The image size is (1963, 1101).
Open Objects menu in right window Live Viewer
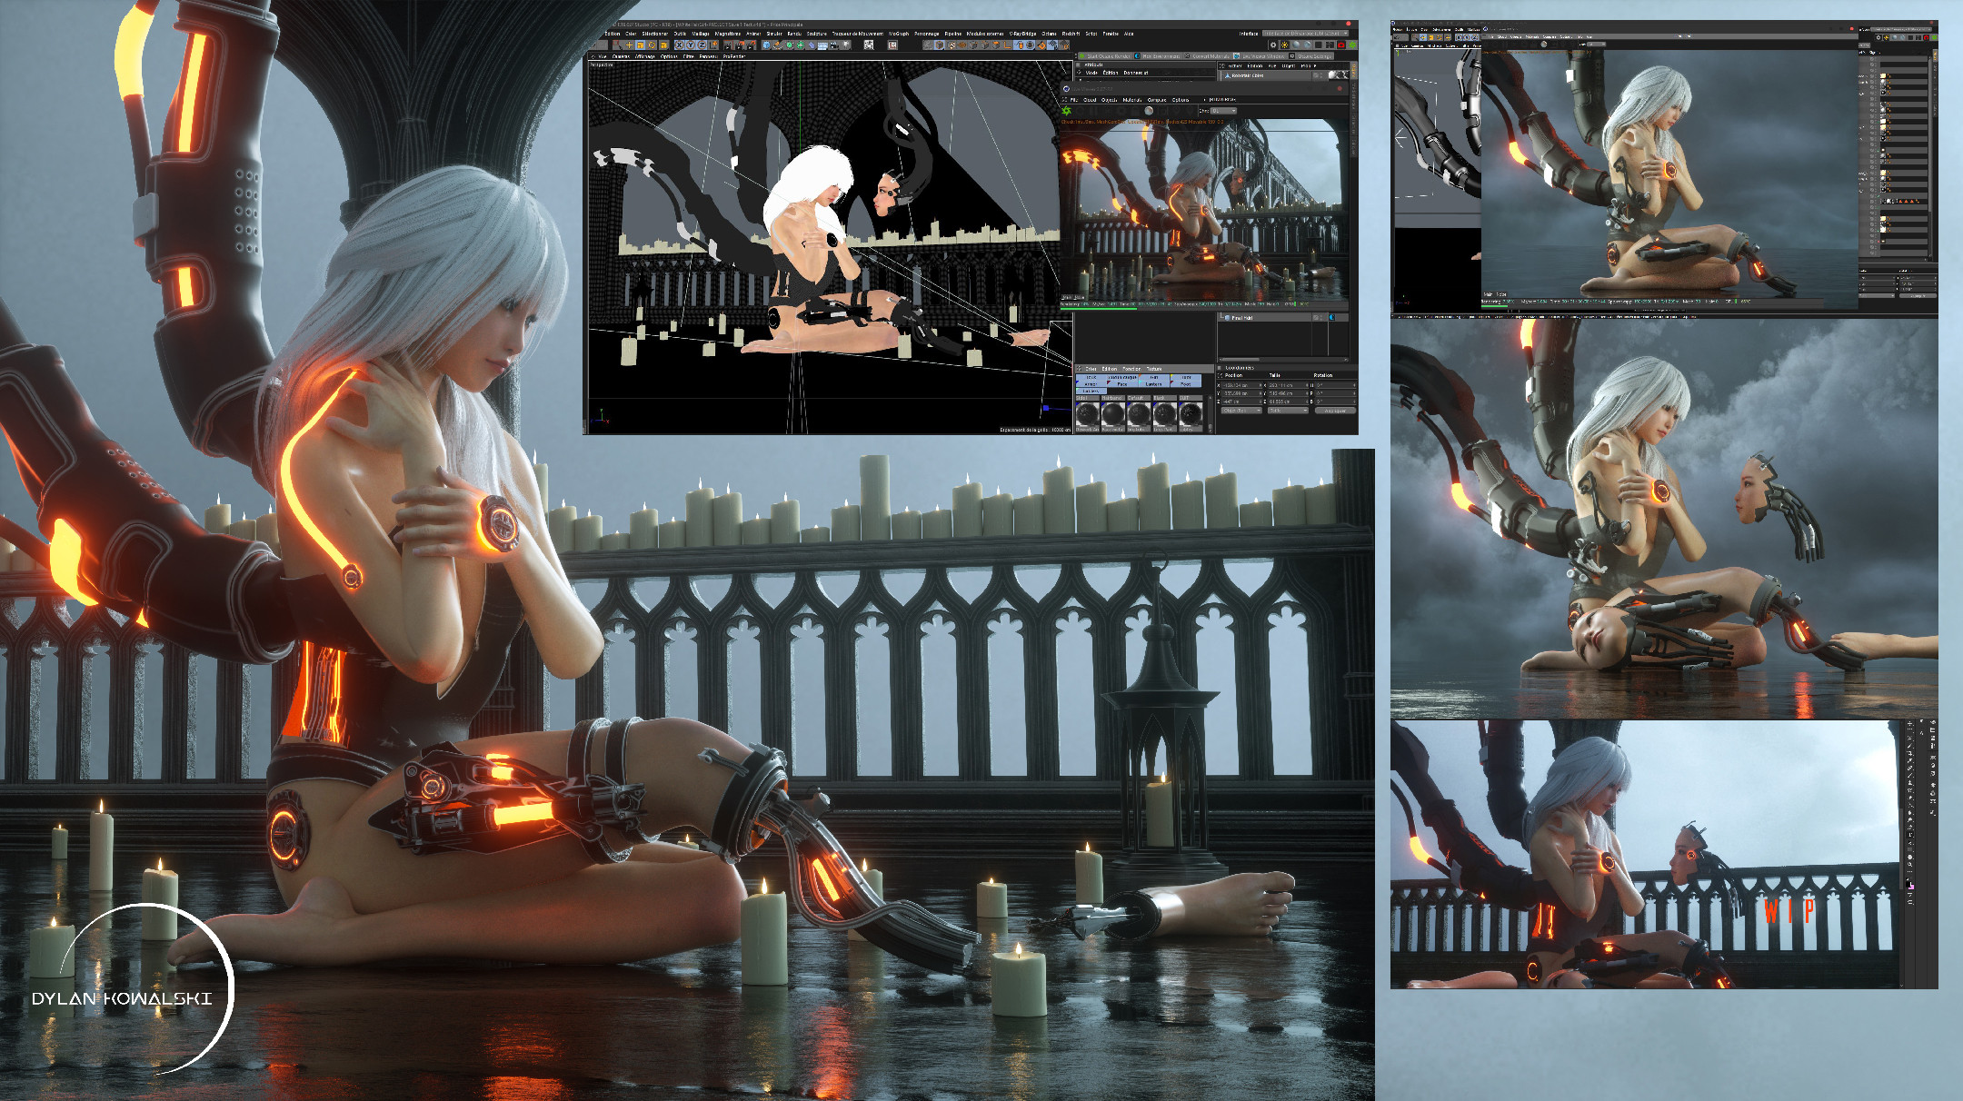tap(1515, 36)
